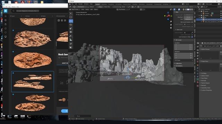Open the Global transform orientation dropdown

click(123, 7)
